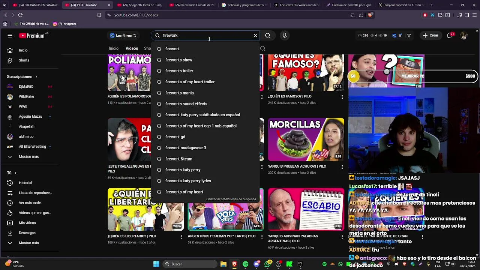Expand Mostrar más under subscriptions

pyautogui.click(x=29, y=157)
